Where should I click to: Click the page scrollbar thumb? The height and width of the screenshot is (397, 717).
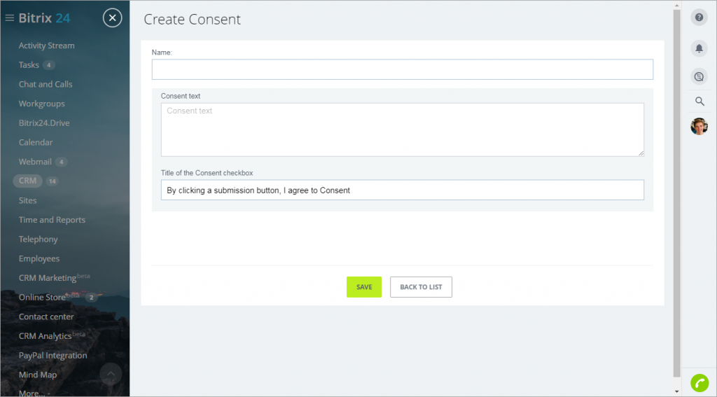click(x=677, y=192)
